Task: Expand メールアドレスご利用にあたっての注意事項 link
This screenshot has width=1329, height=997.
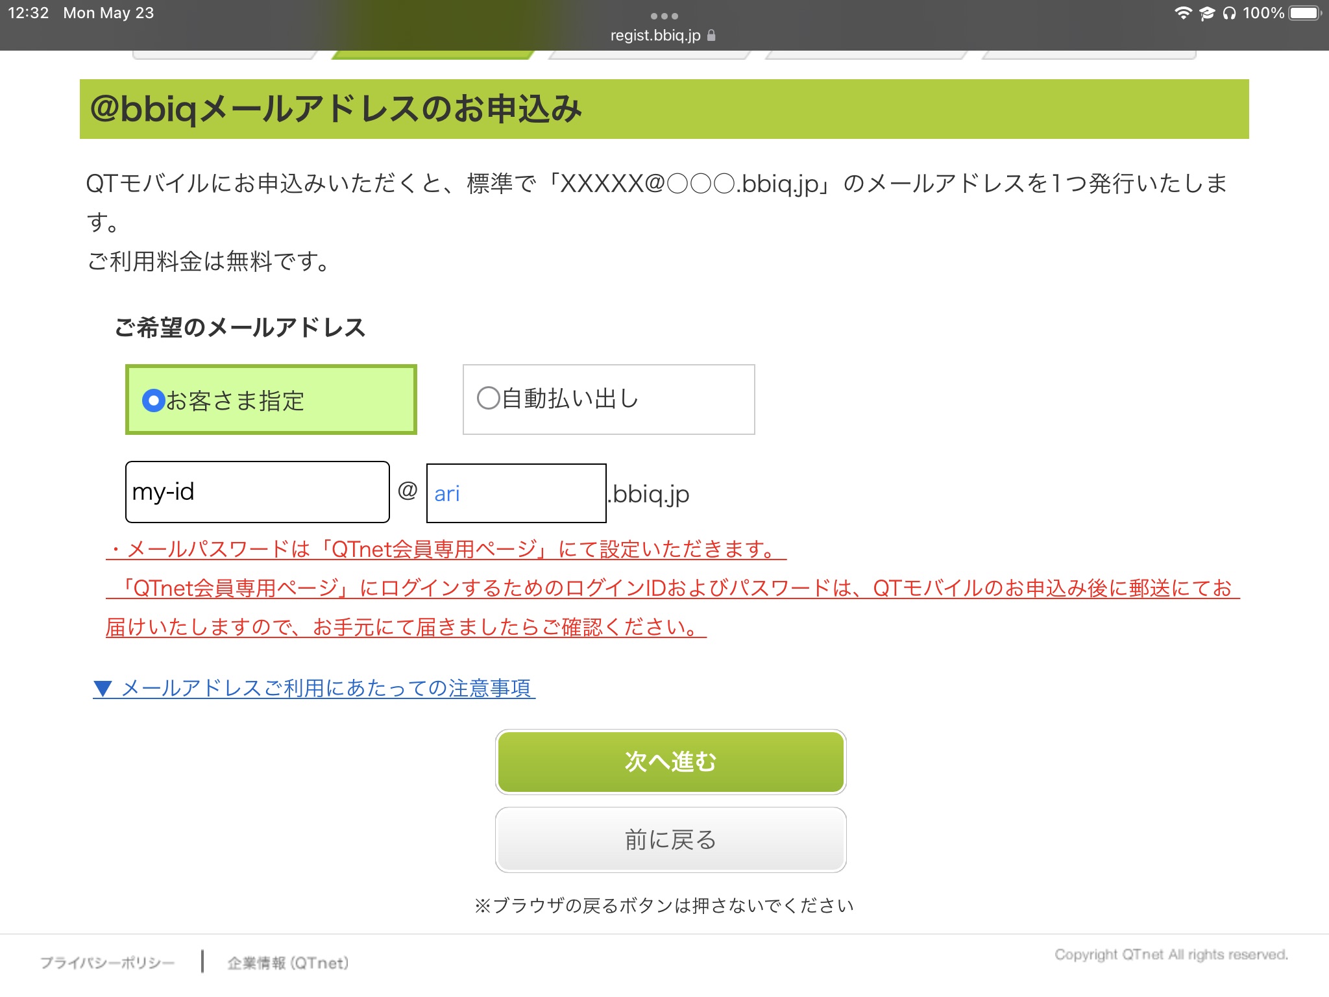Action: point(314,688)
